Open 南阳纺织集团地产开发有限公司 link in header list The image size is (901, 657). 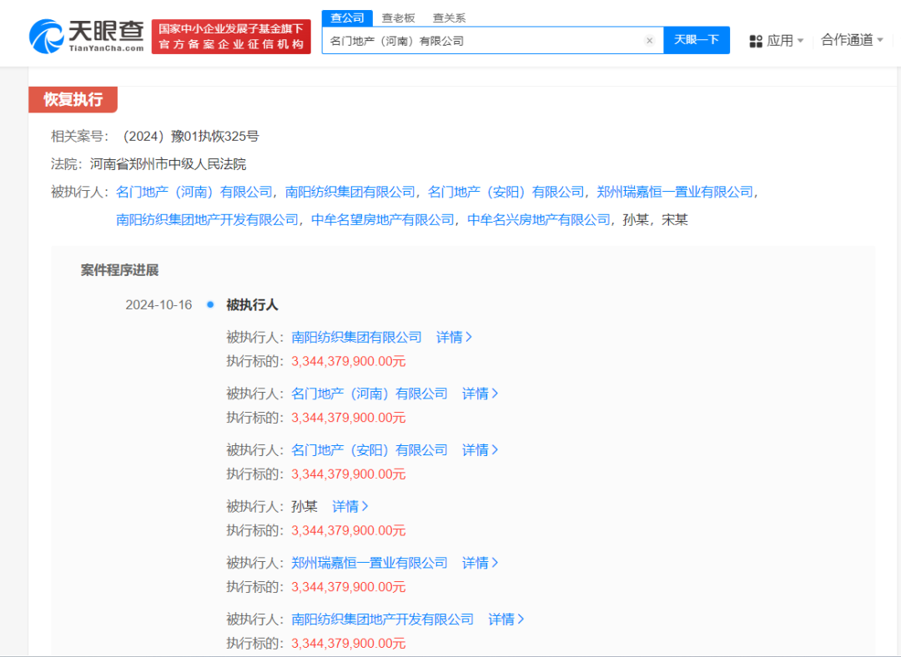tap(208, 219)
